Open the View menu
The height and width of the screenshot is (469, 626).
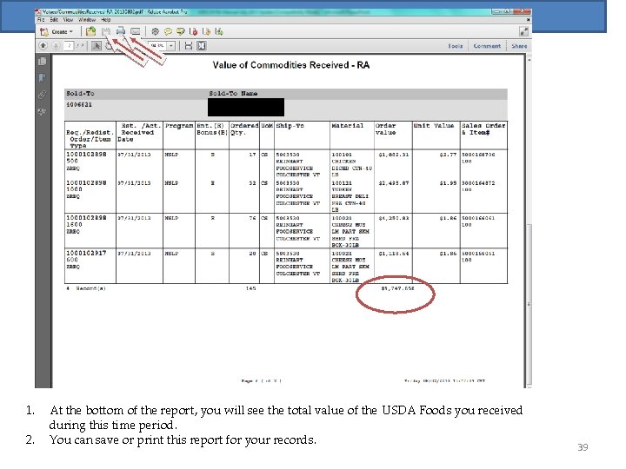(68, 19)
